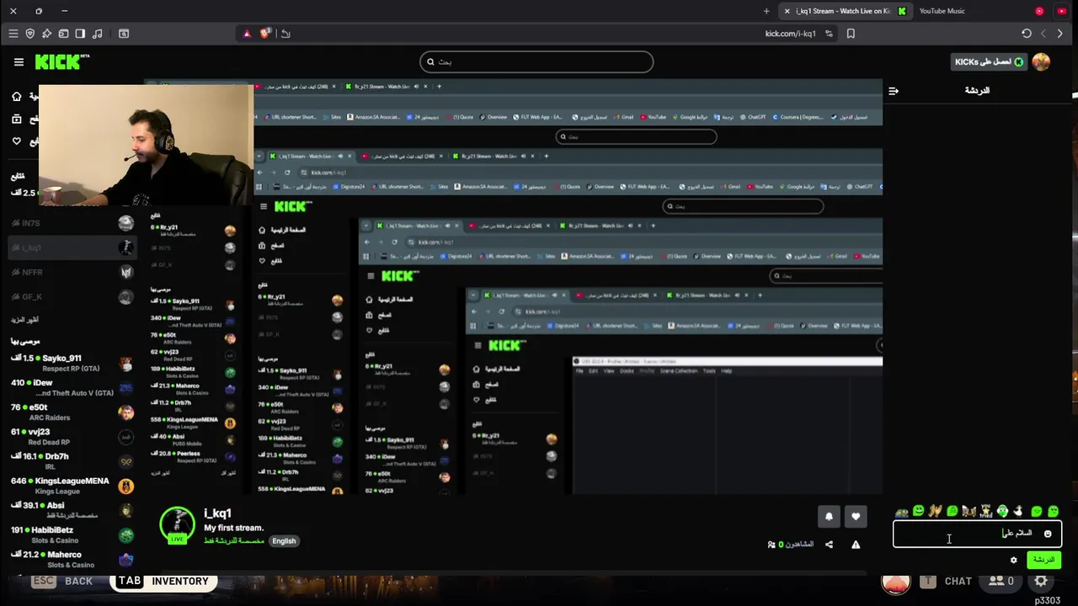Open chat settings gear
The width and height of the screenshot is (1078, 606).
coord(1014,560)
